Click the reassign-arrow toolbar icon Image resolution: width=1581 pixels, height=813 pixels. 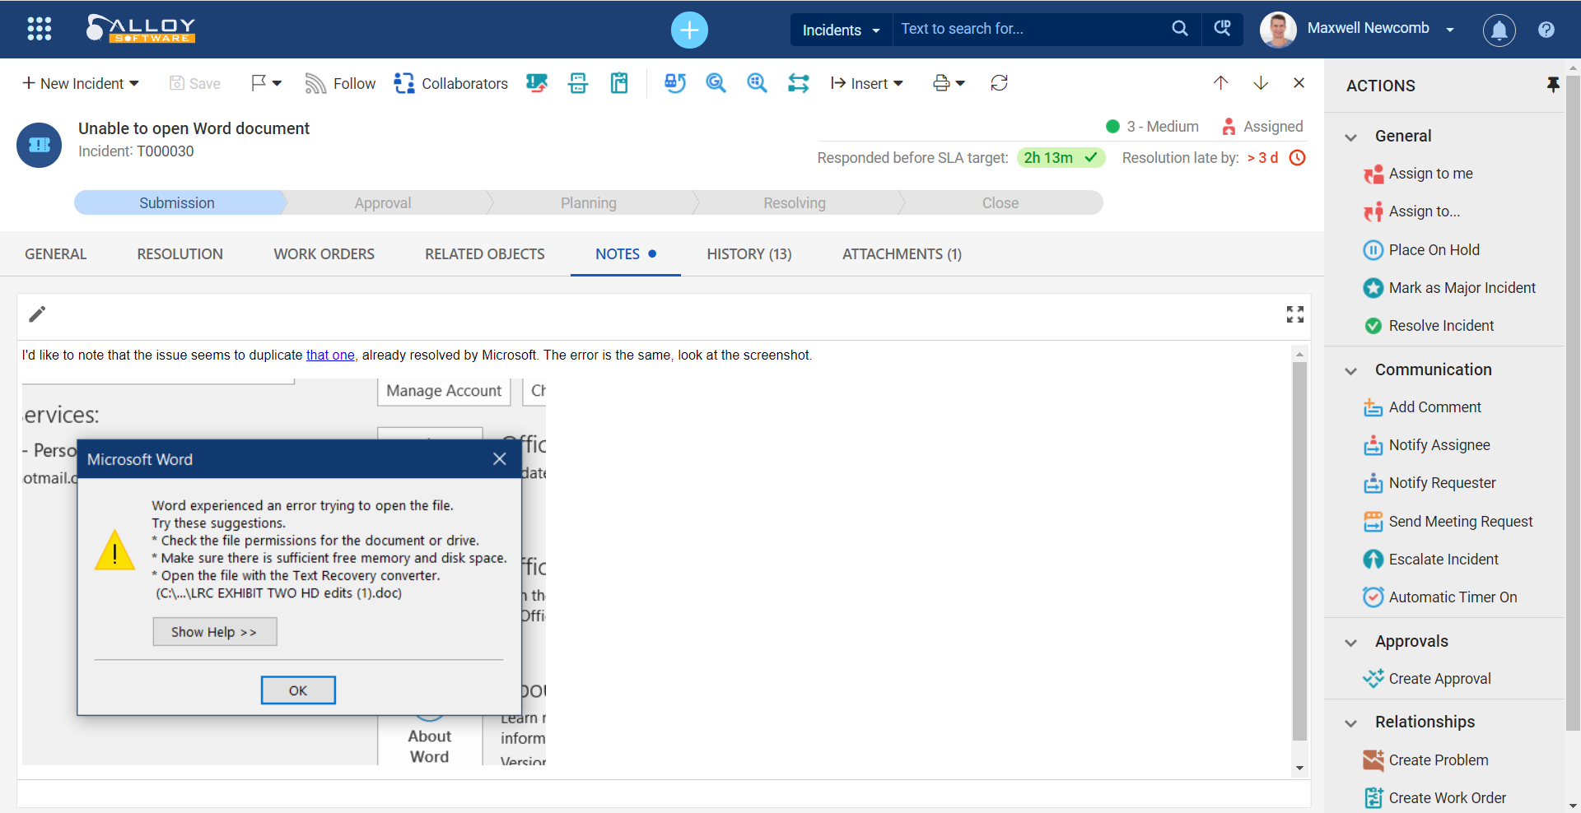tap(674, 83)
